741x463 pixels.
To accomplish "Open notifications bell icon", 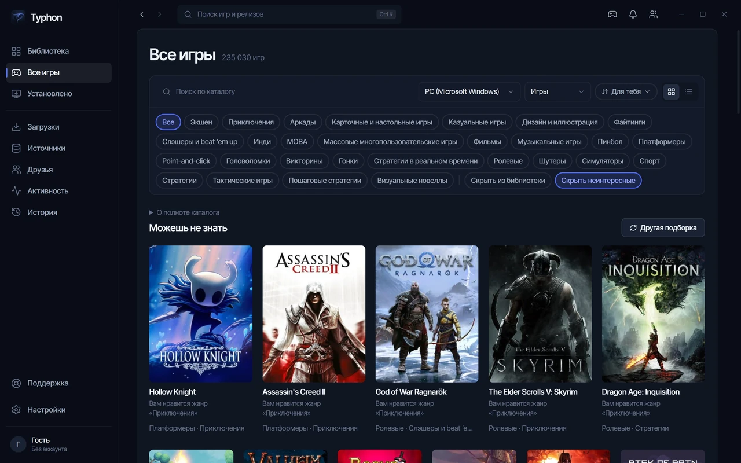I will coord(633,14).
